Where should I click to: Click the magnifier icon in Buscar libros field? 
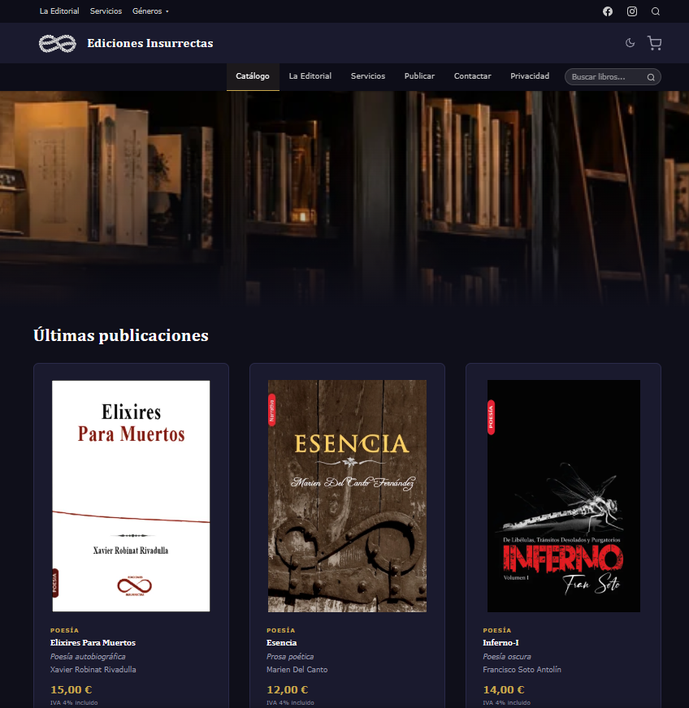tap(651, 77)
